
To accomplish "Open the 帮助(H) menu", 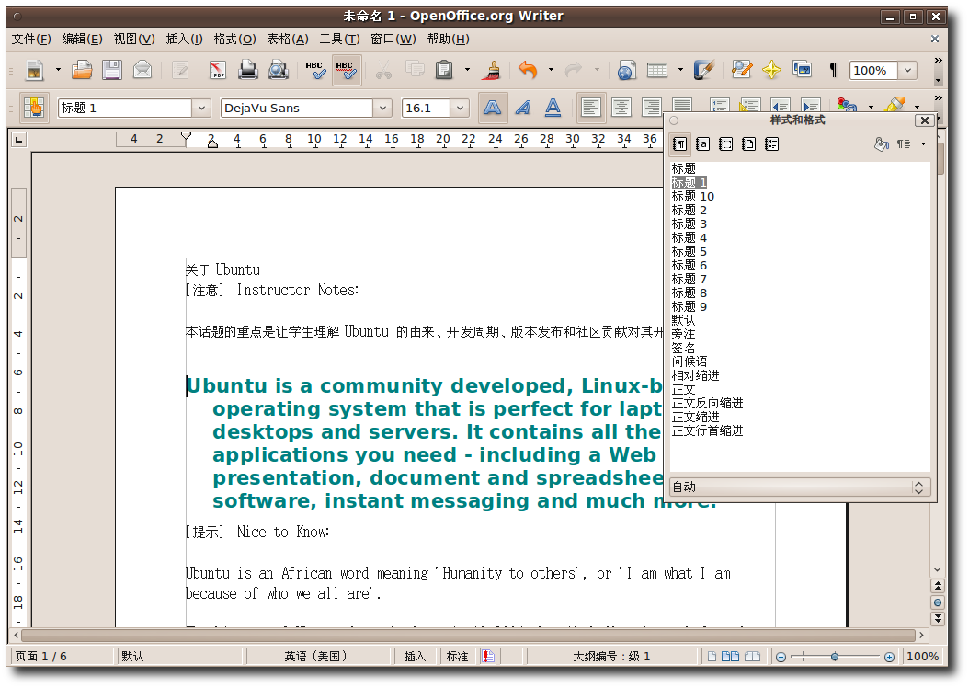I will click(448, 39).
